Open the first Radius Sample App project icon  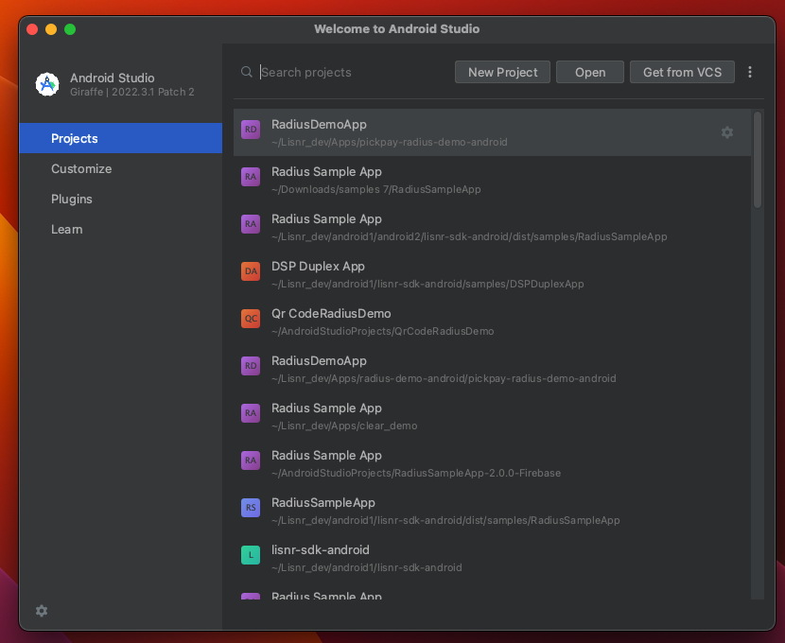click(x=250, y=176)
